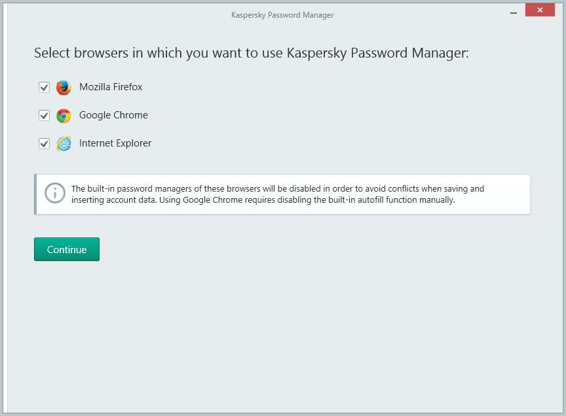The height and width of the screenshot is (416, 566).
Task: Click the 'Select browsers' heading text
Action: click(252, 53)
